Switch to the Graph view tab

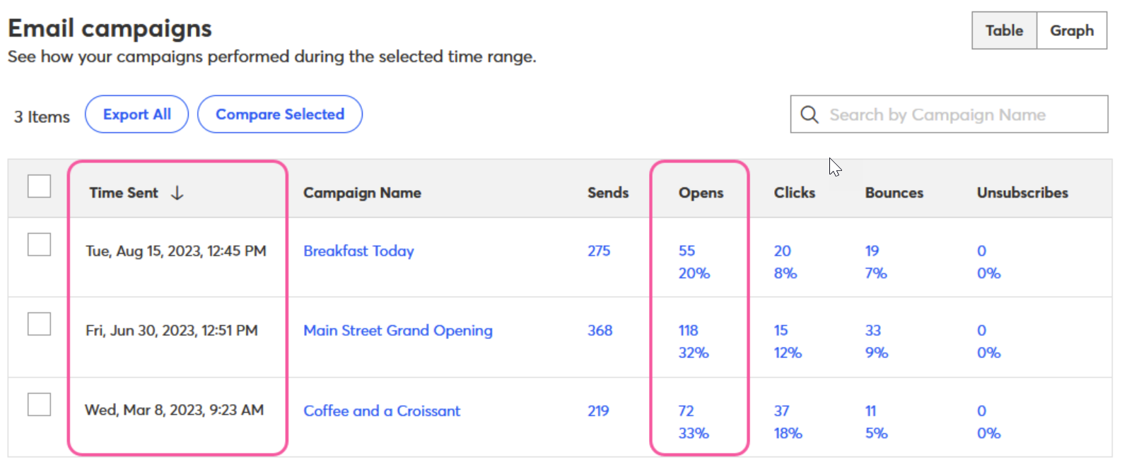(x=1071, y=30)
